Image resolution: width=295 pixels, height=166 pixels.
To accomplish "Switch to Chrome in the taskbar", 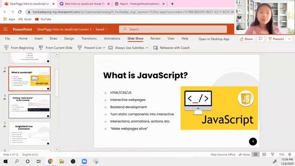I will pyautogui.click(x=50, y=161).
